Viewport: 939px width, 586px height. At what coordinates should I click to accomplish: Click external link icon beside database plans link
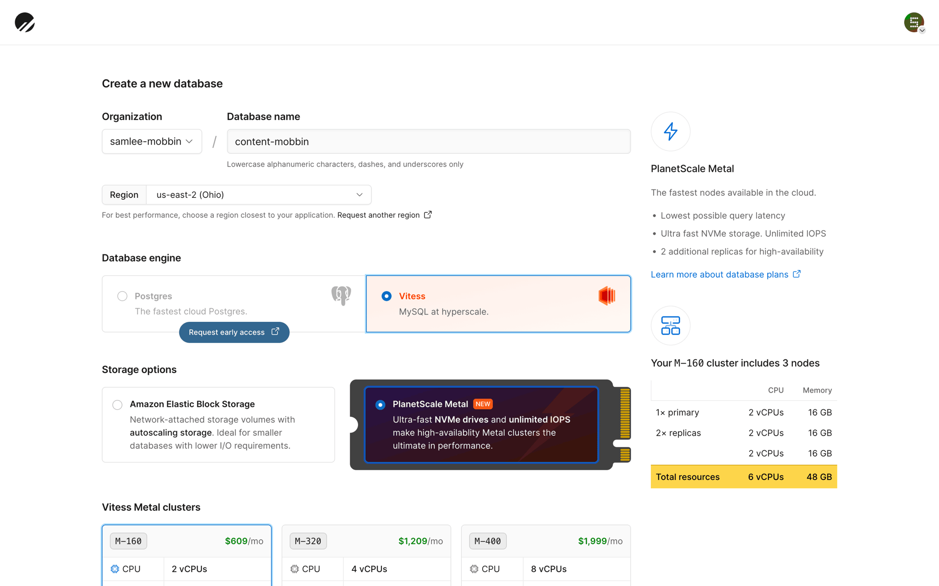point(797,274)
